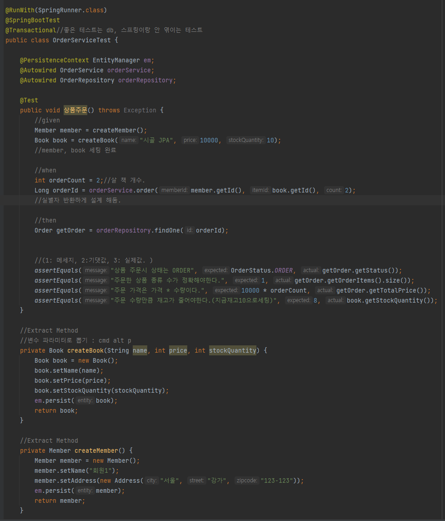The height and width of the screenshot is (521, 445).
Task: Click the price value 10000 in createBook call
Action: pyautogui.click(x=209, y=140)
